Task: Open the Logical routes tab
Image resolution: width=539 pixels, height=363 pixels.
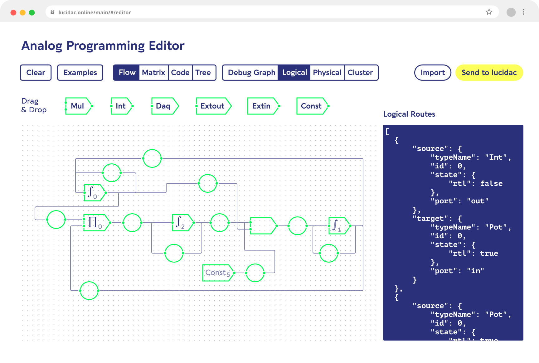Action: pyautogui.click(x=294, y=73)
